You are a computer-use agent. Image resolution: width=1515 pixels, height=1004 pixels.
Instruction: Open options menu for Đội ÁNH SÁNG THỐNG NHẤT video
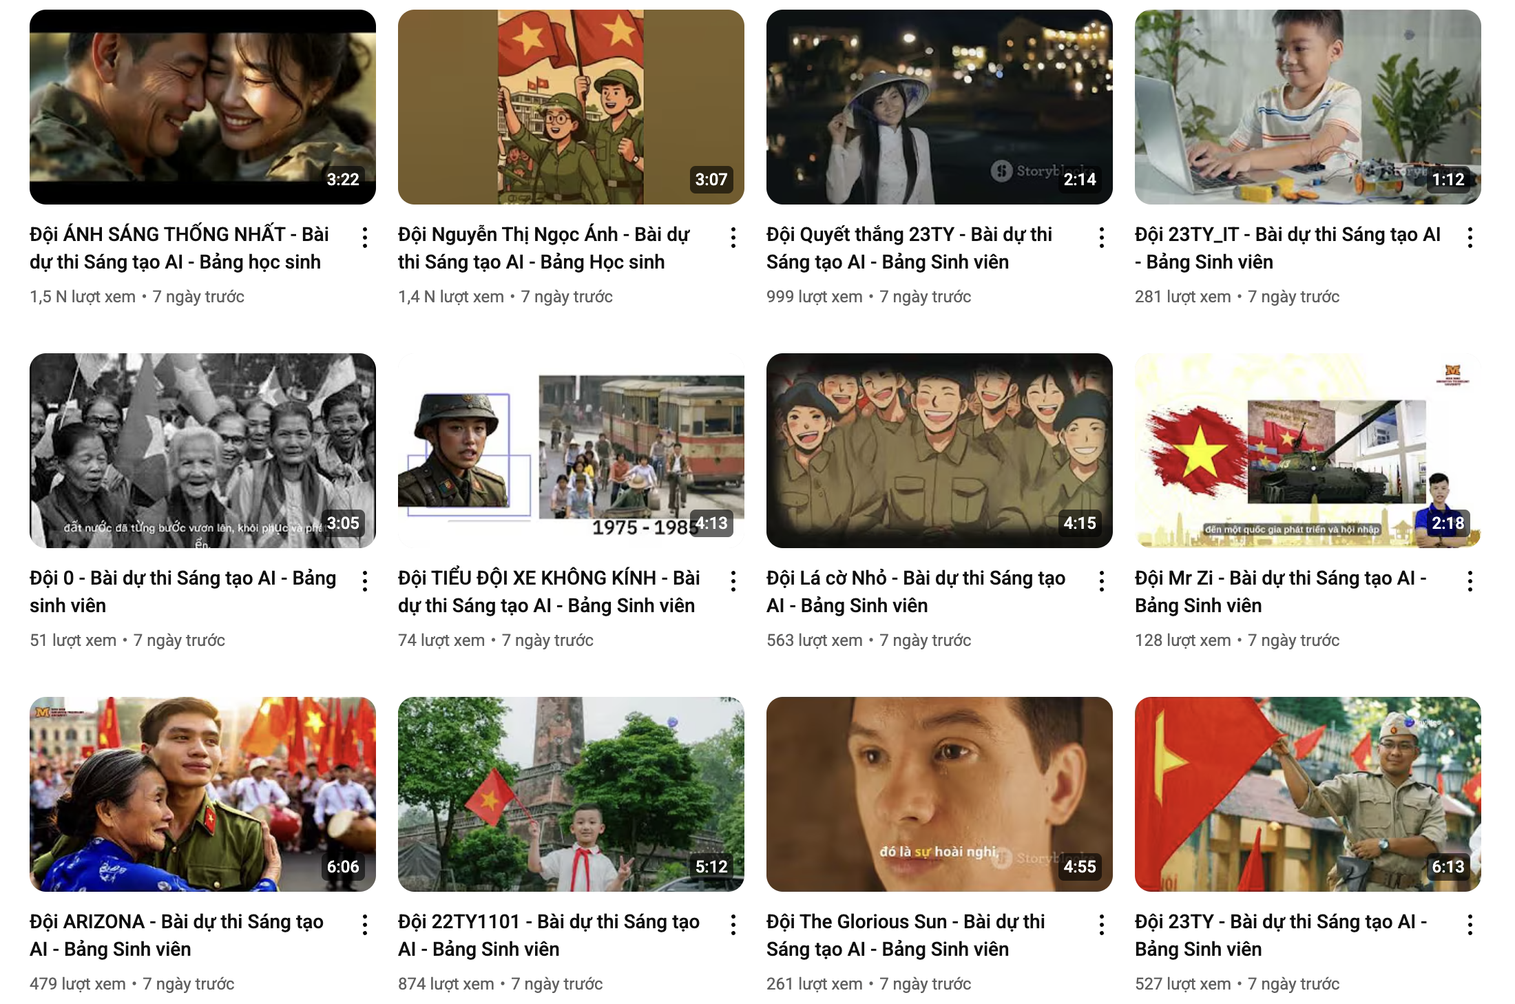365,238
